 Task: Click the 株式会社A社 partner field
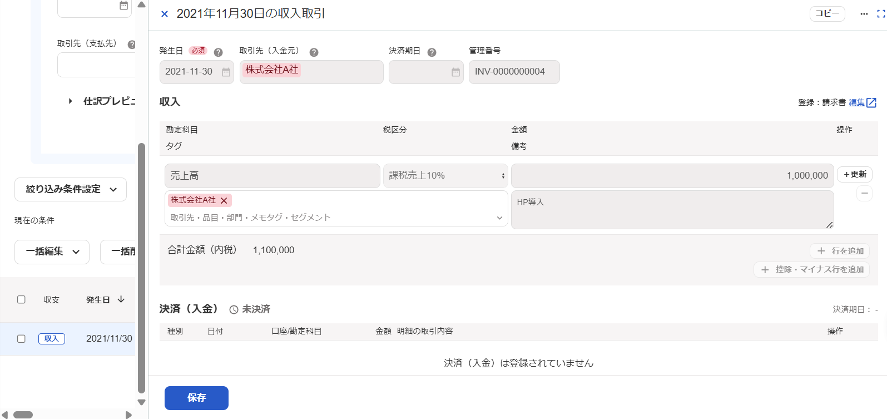311,72
